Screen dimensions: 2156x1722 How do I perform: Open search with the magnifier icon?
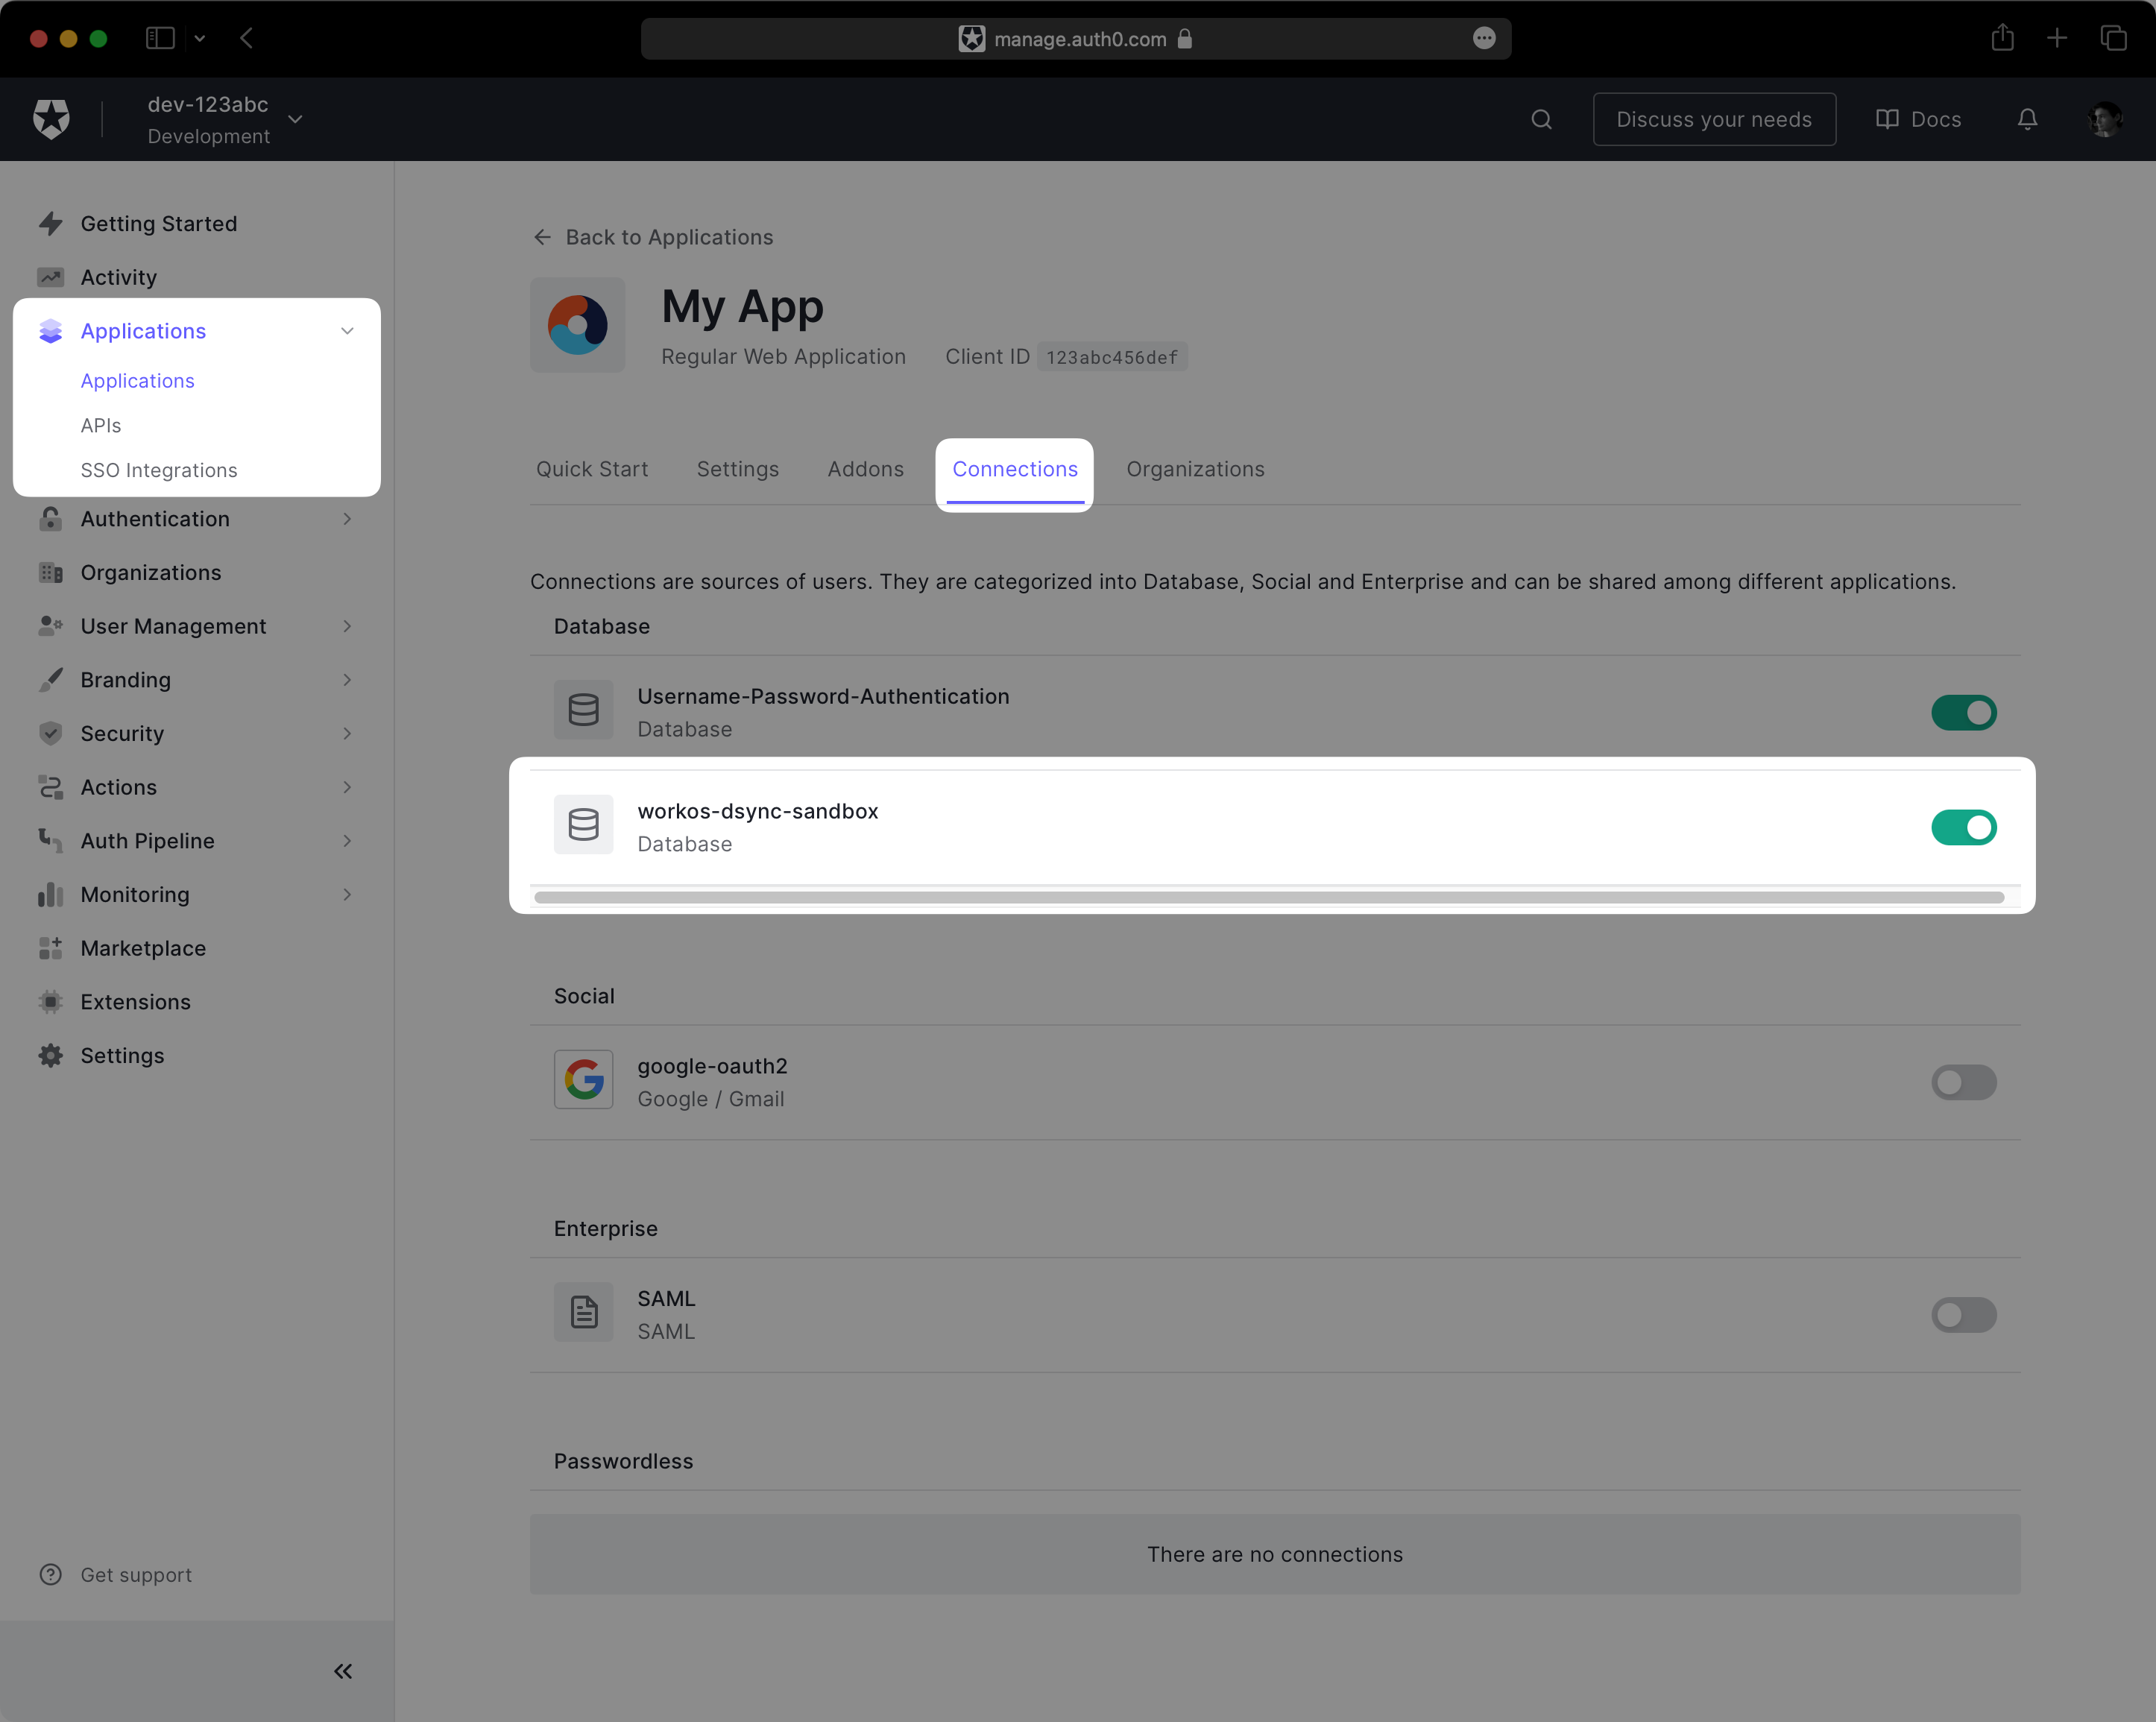pos(1541,119)
